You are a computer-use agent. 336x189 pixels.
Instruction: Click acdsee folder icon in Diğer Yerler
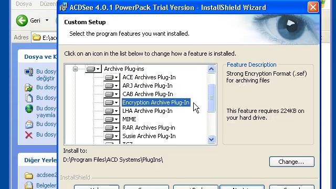(29, 175)
